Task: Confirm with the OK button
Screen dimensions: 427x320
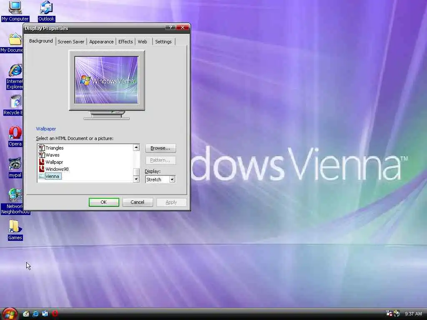Action: (104, 202)
